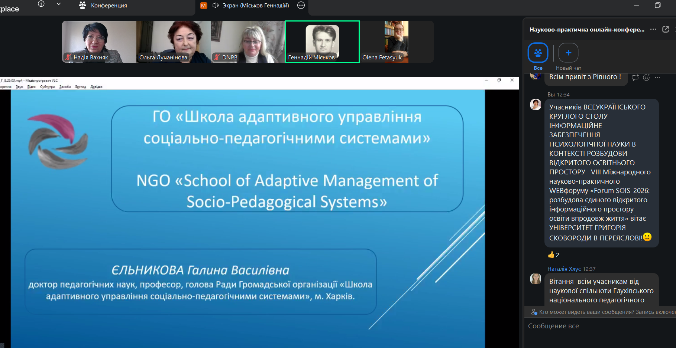This screenshot has width=676, height=348.
Task: Open the meeting info icon
Action: click(41, 4)
